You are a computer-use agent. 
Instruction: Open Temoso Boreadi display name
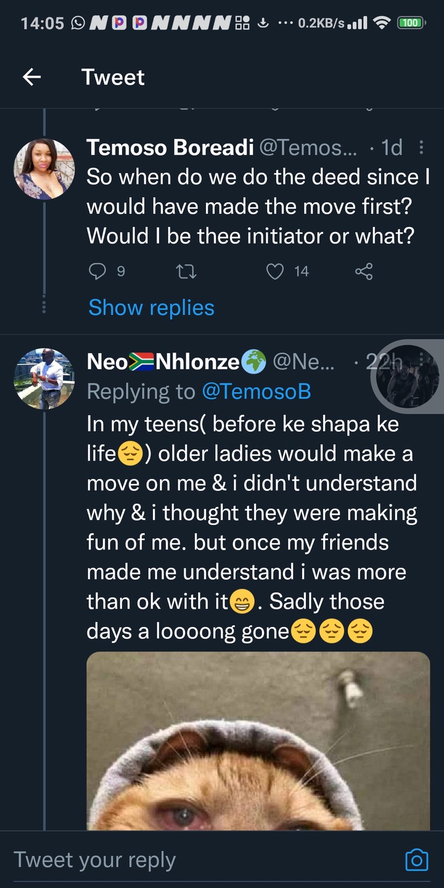[x=170, y=147]
